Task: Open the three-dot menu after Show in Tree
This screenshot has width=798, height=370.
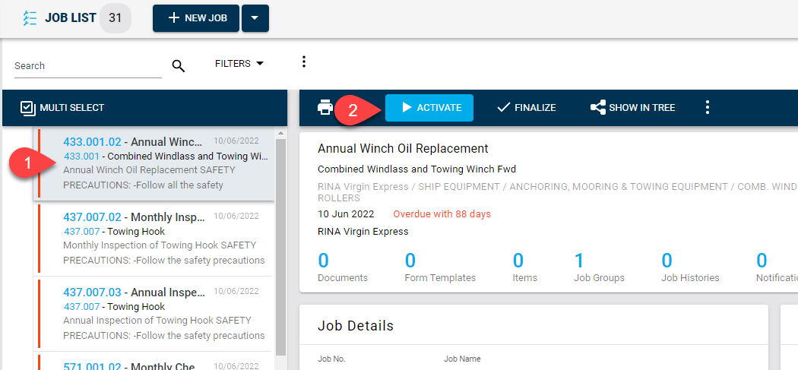Action: (707, 107)
